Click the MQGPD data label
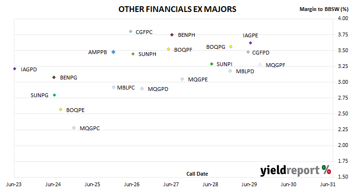This screenshot has height=191, width=350. coord(158,89)
